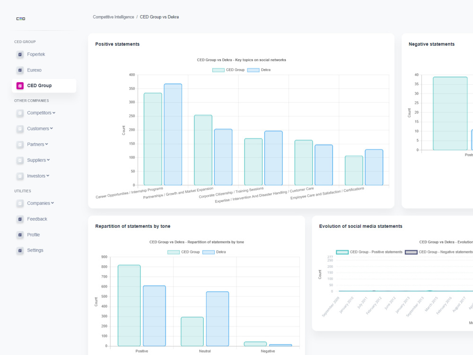Click the Dekra Positive tone bar
This screenshot has width=473, height=355.
(154, 316)
